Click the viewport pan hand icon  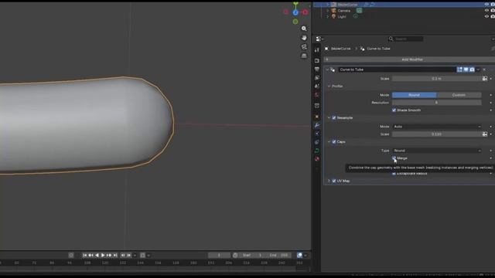click(304, 38)
